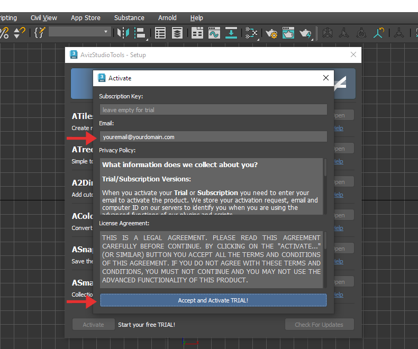Close the AvizStudioTools Setup window
Viewport: 418px width, 349px height.
coord(353,54)
